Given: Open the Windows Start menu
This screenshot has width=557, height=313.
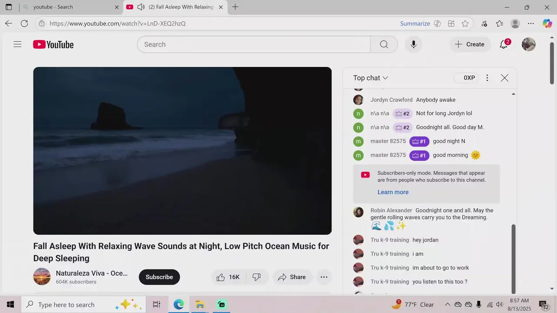Looking at the screenshot, I should [x=10, y=305].
